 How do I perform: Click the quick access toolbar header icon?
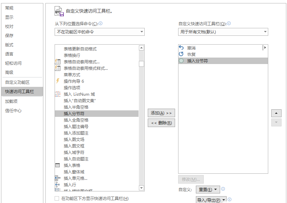(59, 11)
